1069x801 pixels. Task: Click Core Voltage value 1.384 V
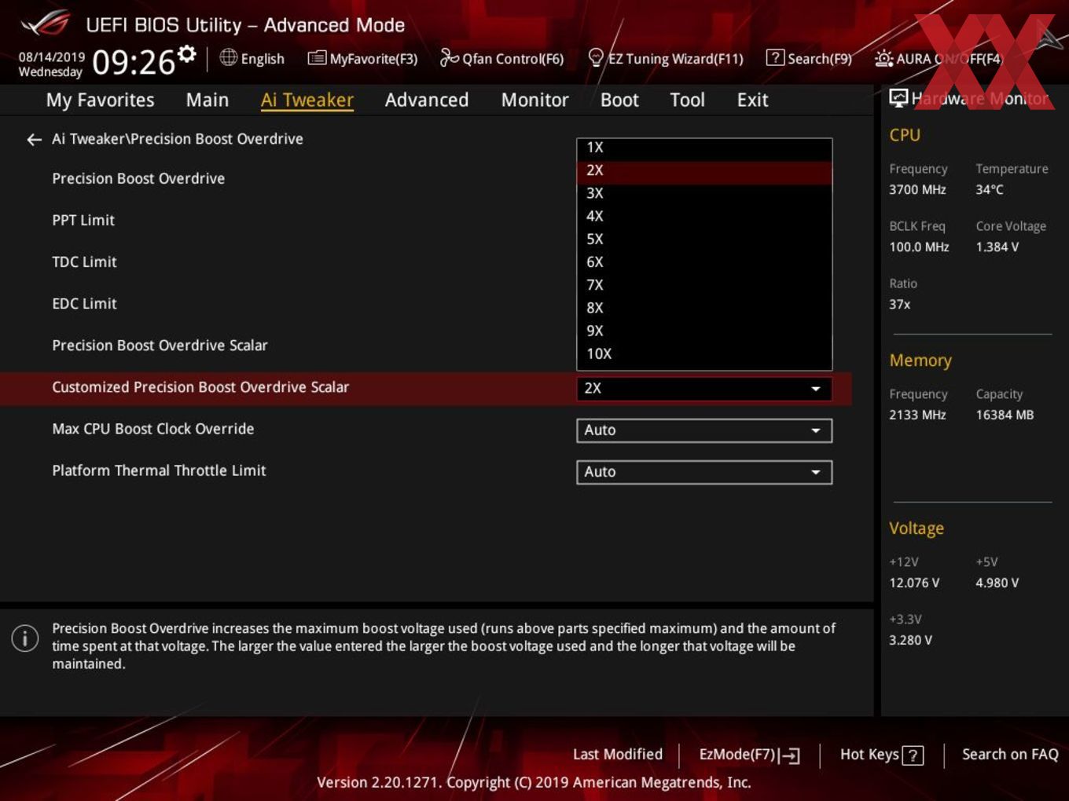997,247
